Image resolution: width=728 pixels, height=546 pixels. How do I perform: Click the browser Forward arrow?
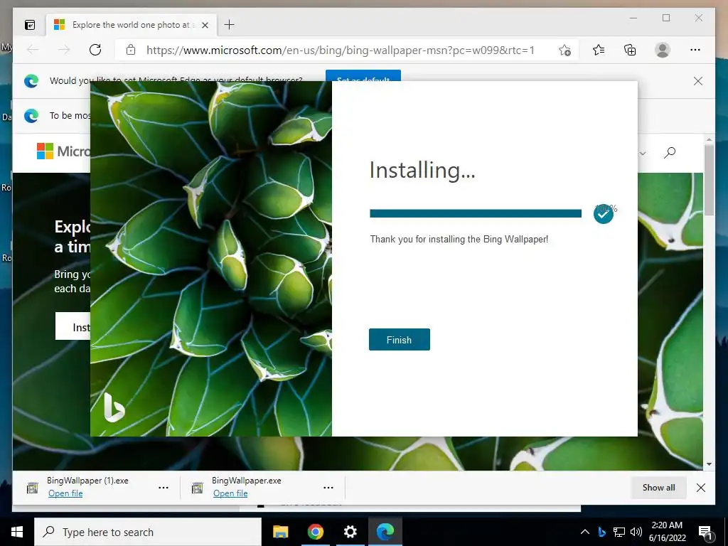(x=64, y=50)
